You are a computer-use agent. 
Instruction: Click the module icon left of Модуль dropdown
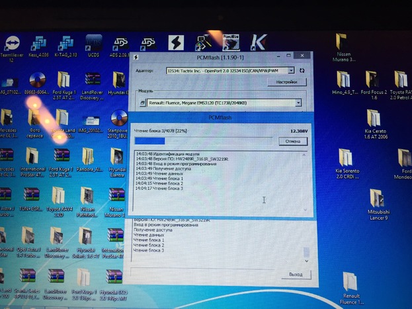[143, 103]
